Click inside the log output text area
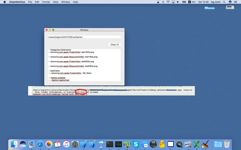 click(x=84, y=65)
